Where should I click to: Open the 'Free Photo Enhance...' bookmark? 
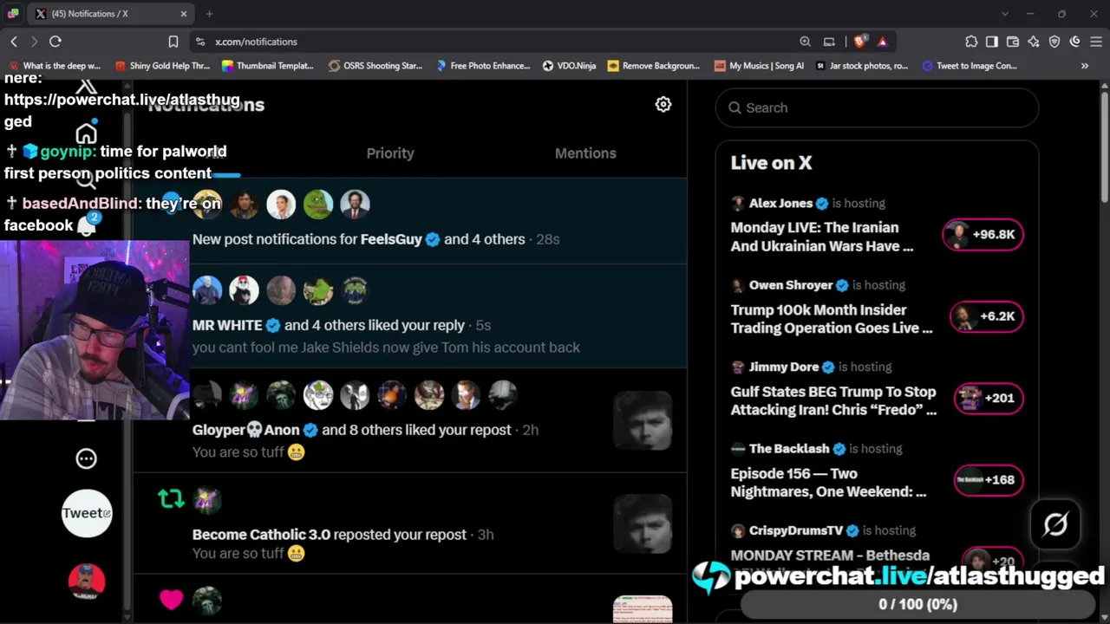click(x=482, y=66)
